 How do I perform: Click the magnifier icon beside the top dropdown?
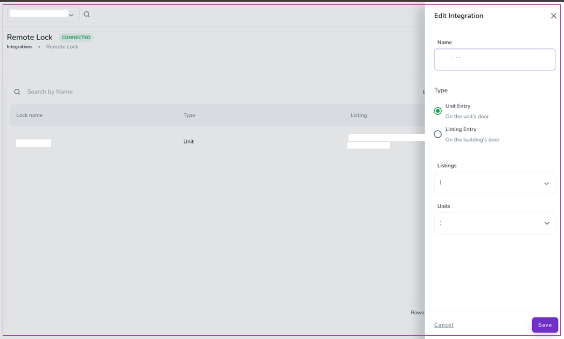coord(87,15)
